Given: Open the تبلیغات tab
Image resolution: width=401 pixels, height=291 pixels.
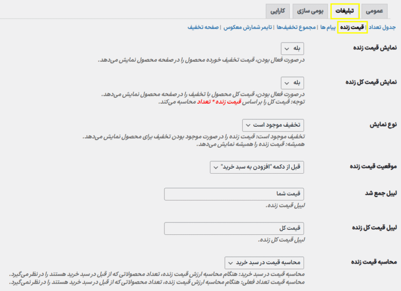Looking at the screenshot, I should (x=345, y=11).
